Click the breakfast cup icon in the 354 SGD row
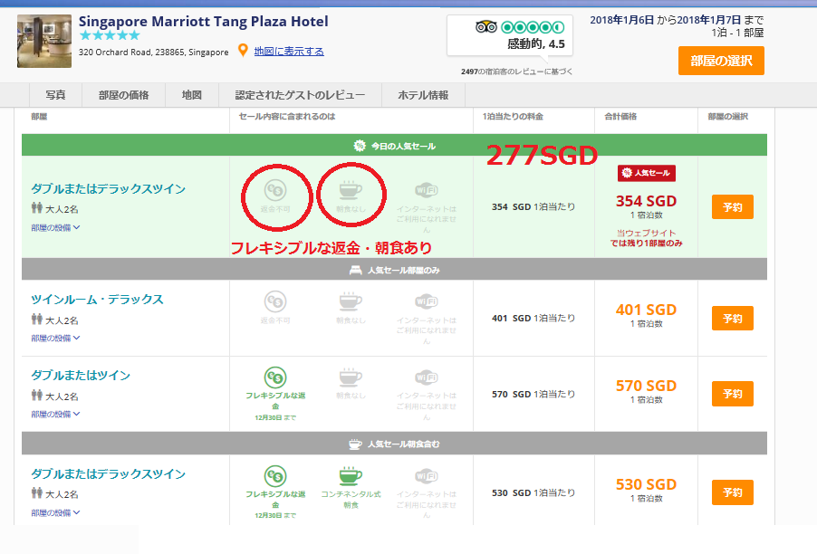Screen dimensions: 817x554 tap(351, 189)
